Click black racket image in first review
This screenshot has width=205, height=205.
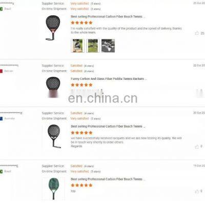[x=53, y=28]
